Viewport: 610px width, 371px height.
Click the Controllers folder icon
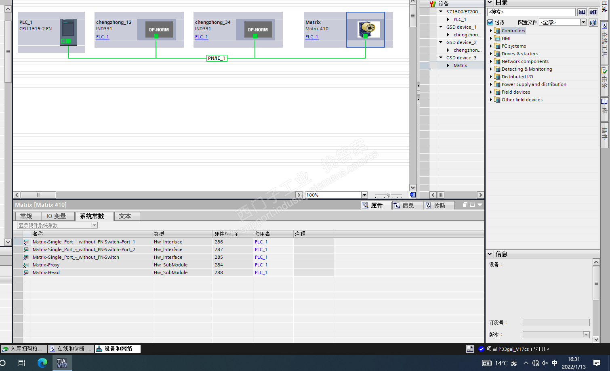[x=498, y=31]
